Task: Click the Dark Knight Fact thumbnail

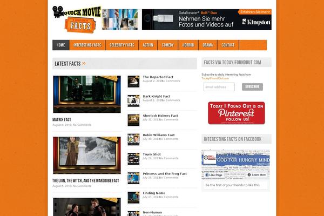Action: pyautogui.click(x=133, y=100)
